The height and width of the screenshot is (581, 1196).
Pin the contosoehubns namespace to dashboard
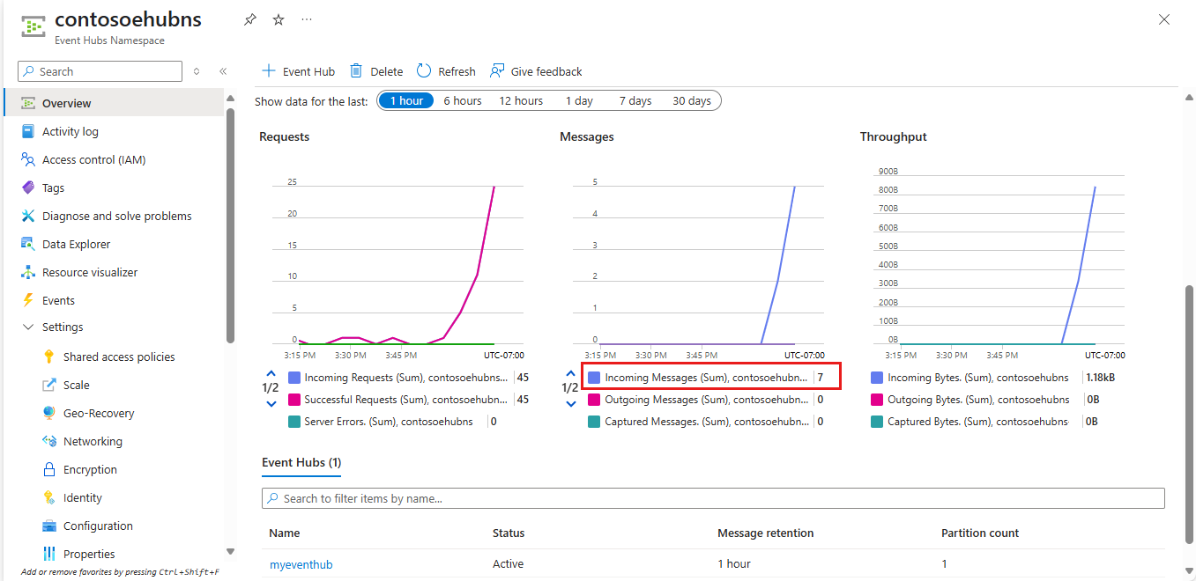click(x=250, y=19)
